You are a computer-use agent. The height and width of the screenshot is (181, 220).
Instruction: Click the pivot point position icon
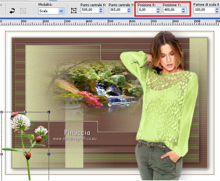click(x=74, y=11)
